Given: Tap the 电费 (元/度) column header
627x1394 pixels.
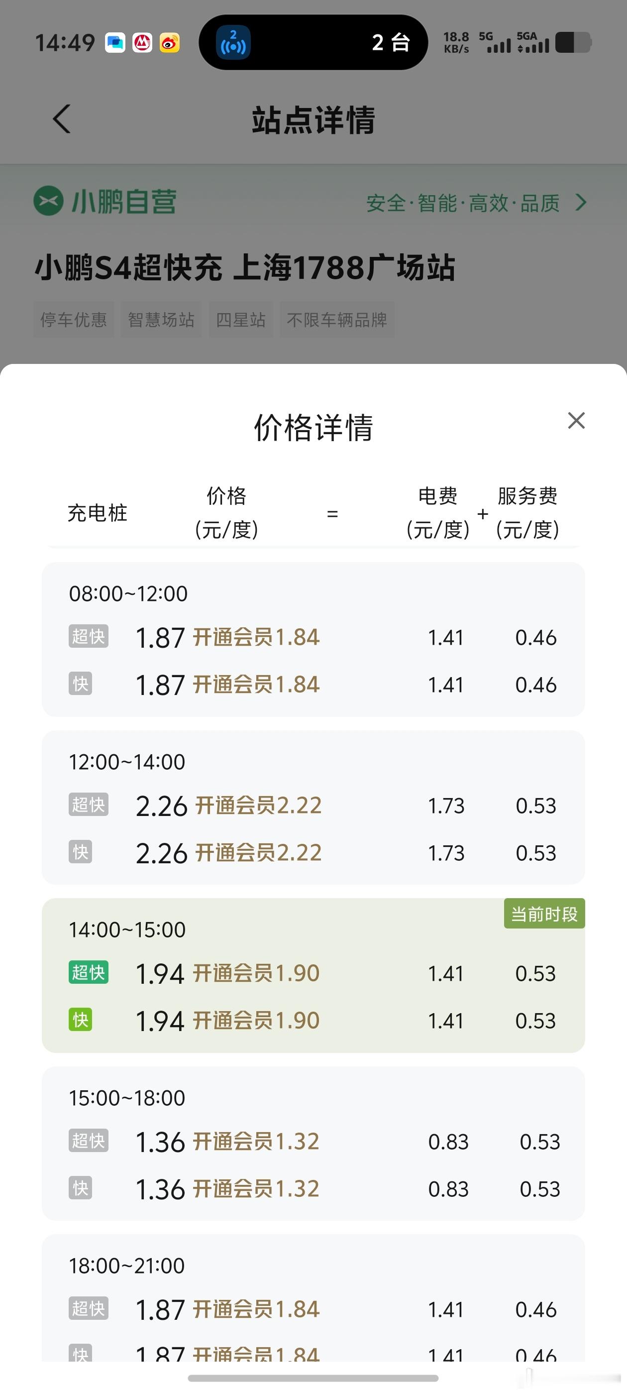Looking at the screenshot, I should pos(438,512).
